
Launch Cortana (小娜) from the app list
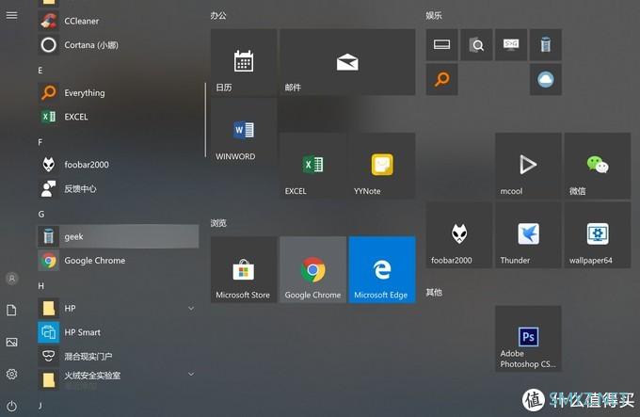(x=119, y=45)
